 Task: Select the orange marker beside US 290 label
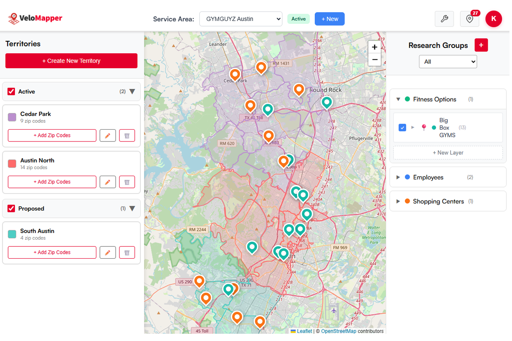point(199,282)
